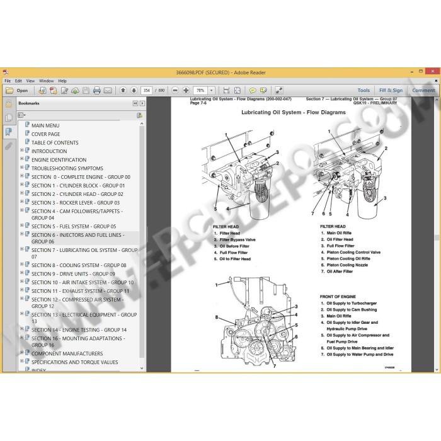Open the COVER PAGE bookmark
This screenshot has width=441, height=441.
[x=45, y=134]
